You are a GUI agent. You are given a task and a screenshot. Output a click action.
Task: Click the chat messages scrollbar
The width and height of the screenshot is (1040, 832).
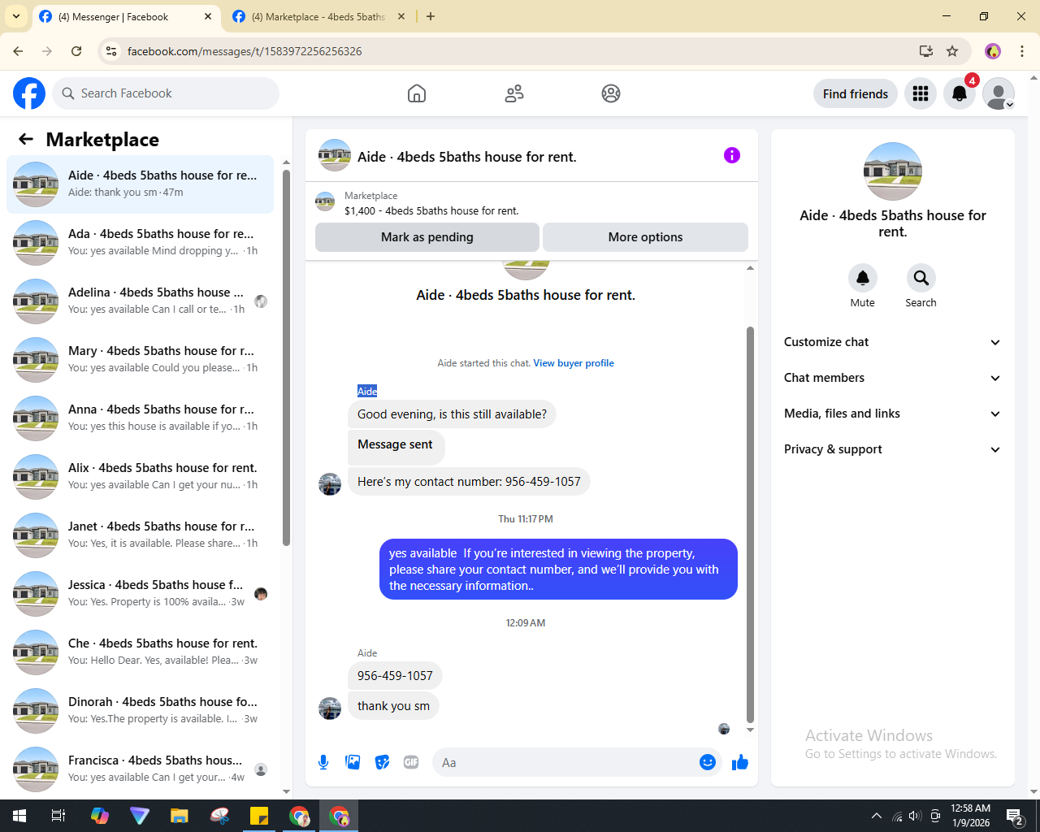[x=750, y=524]
